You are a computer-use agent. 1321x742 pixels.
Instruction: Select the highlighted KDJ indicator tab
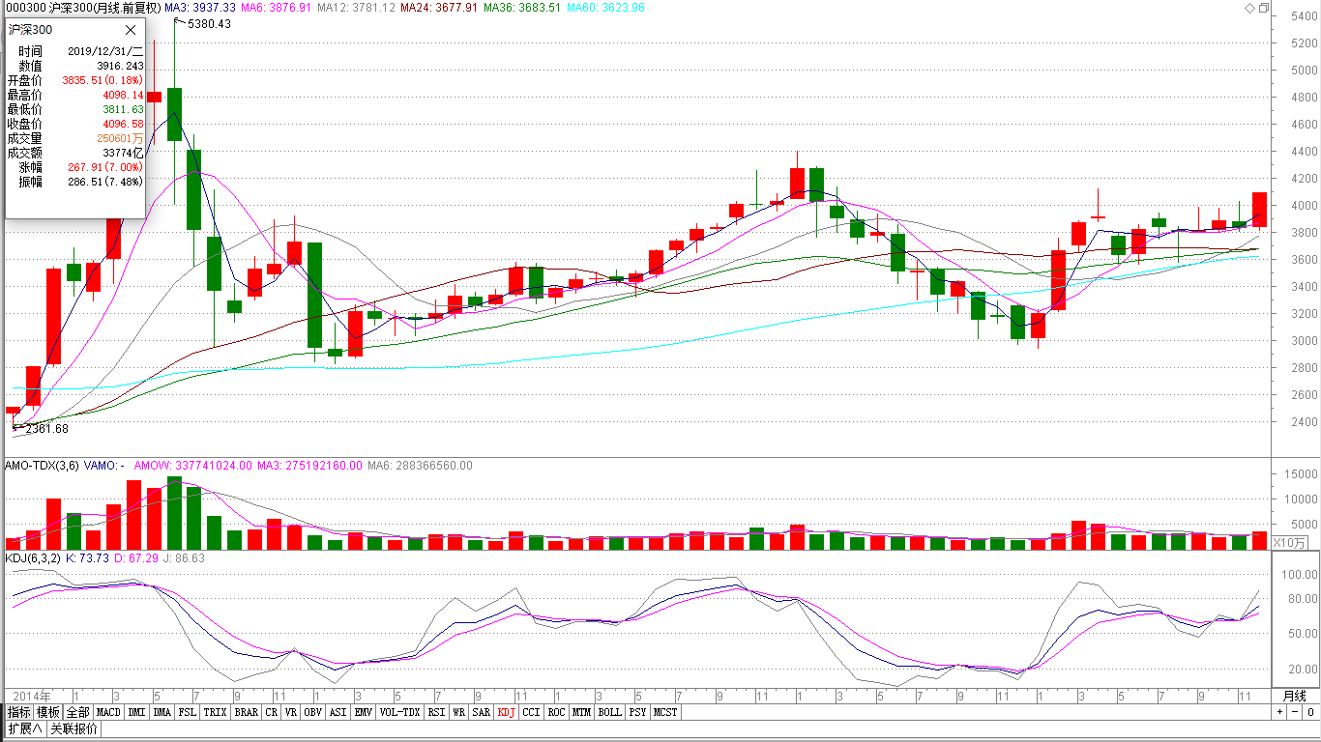507,712
